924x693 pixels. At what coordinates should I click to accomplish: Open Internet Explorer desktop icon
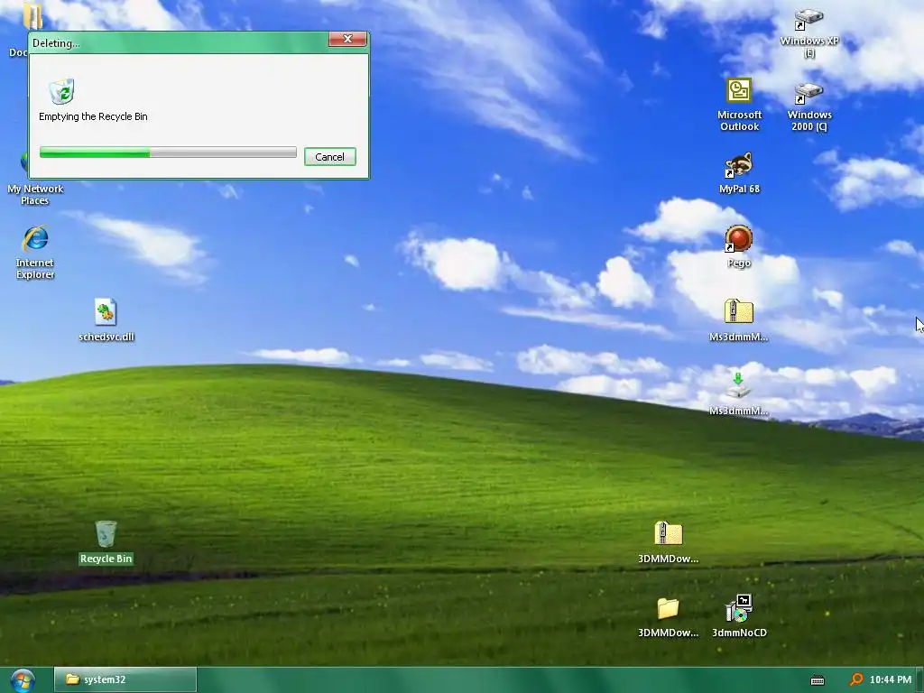click(35, 253)
